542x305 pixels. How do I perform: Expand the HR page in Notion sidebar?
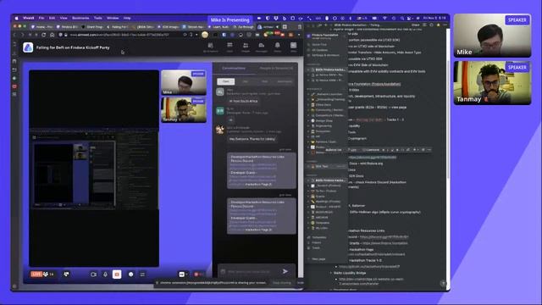[x=308, y=136]
